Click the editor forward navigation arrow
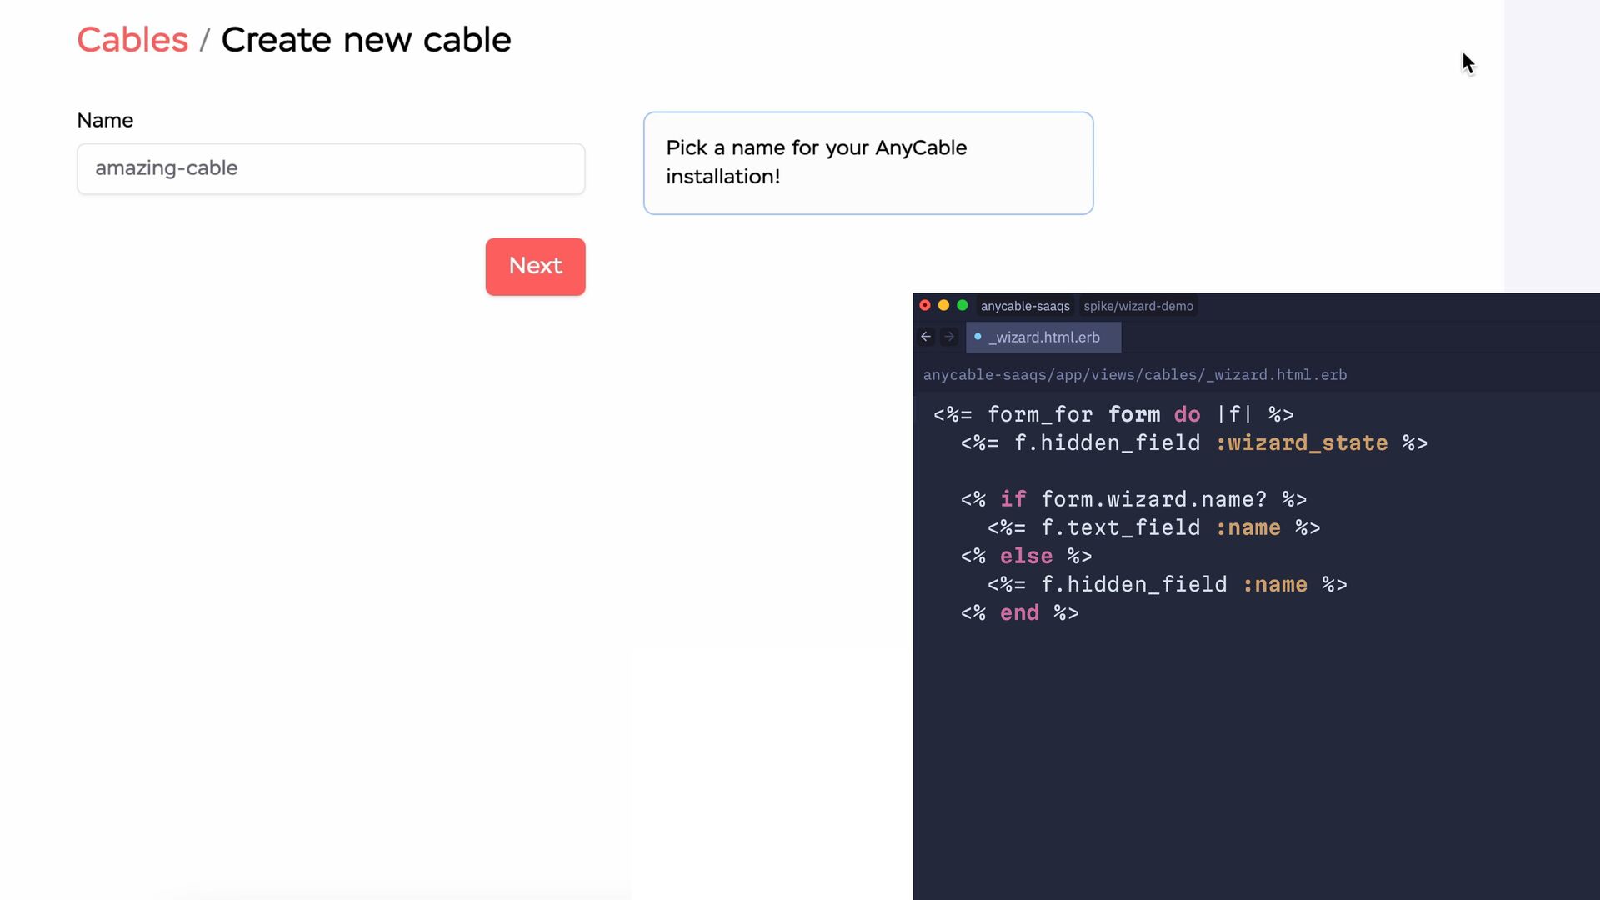Image resolution: width=1600 pixels, height=900 pixels. (948, 337)
